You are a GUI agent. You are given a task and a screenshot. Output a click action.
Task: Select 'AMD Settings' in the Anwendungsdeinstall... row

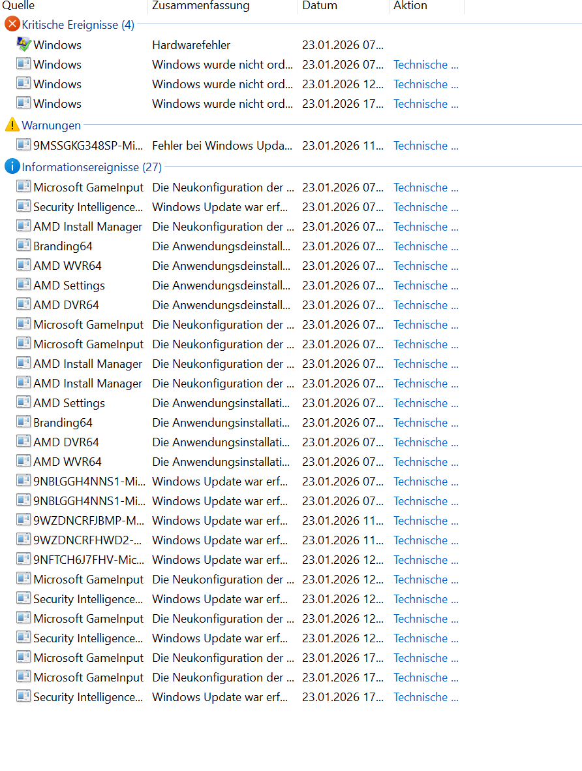tap(69, 285)
